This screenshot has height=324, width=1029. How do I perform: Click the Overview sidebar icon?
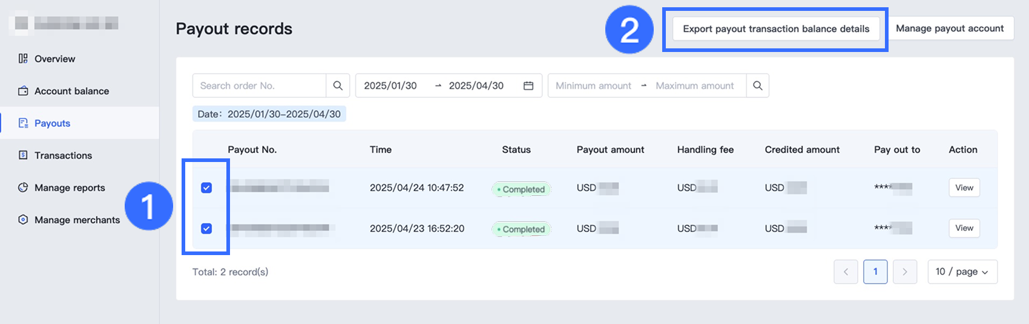pyautogui.click(x=23, y=59)
